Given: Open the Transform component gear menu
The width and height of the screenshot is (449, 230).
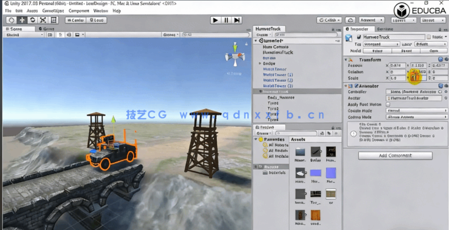Looking at the screenshot, I should pos(447,59).
